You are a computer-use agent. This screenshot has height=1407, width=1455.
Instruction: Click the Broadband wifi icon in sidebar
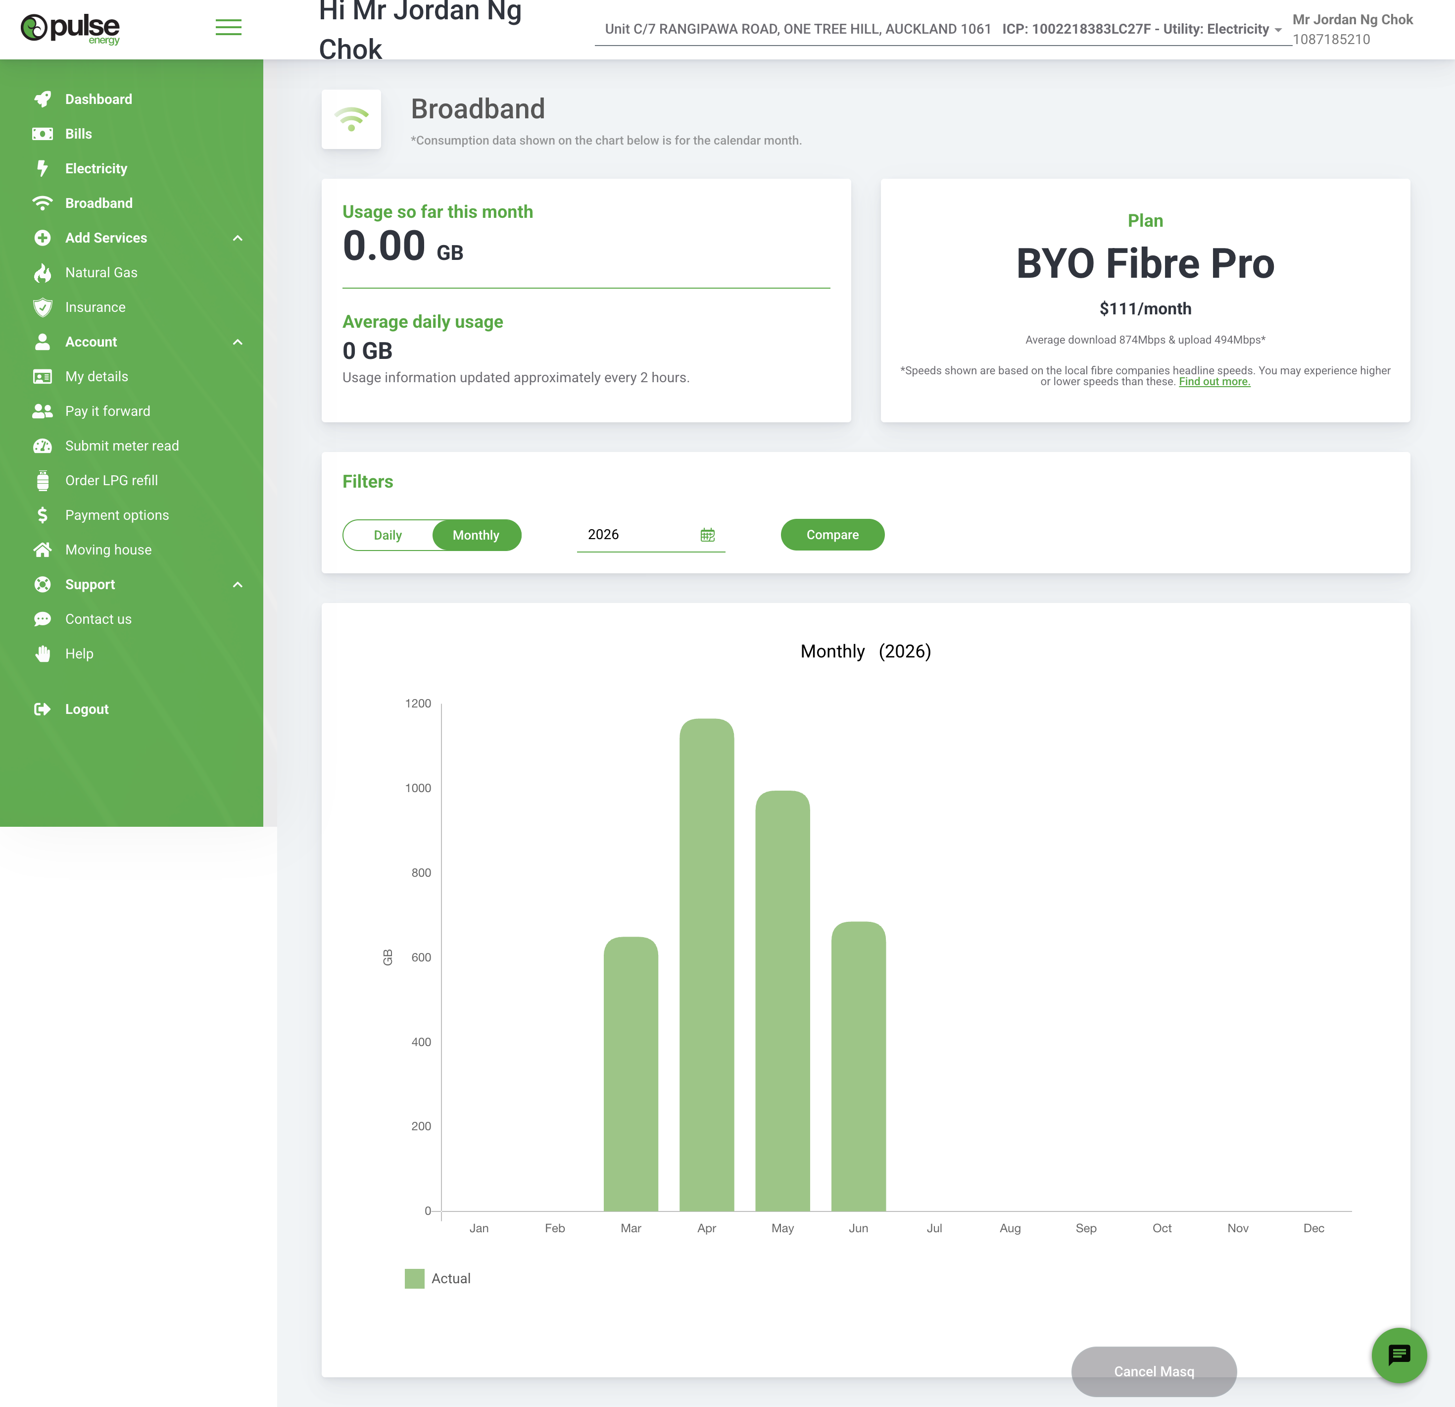point(43,202)
